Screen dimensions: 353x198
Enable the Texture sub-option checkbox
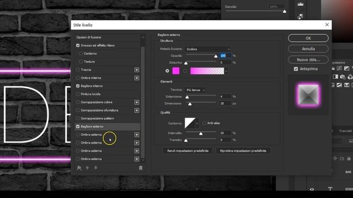click(81, 62)
